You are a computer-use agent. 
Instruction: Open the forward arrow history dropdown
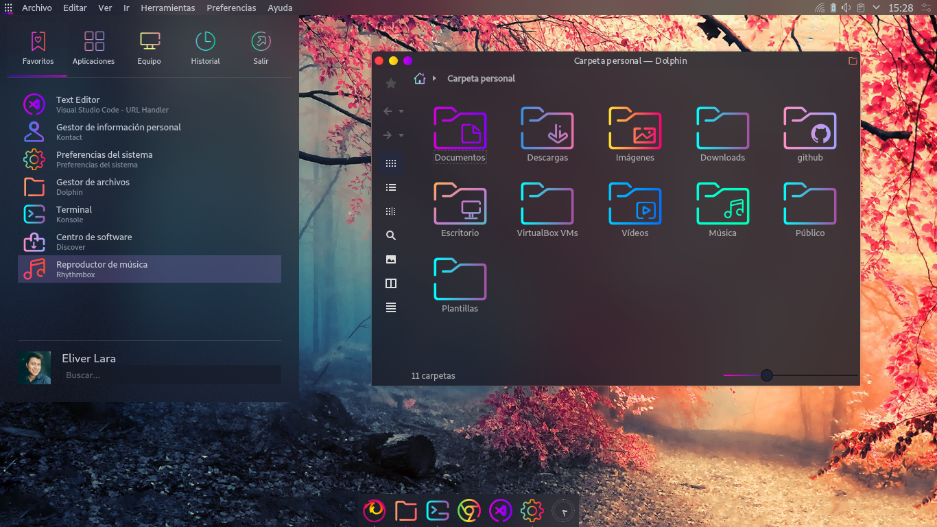(401, 135)
